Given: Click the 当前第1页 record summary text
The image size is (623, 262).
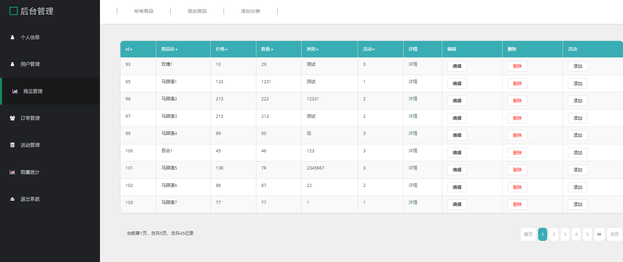Looking at the screenshot, I should (160, 233).
